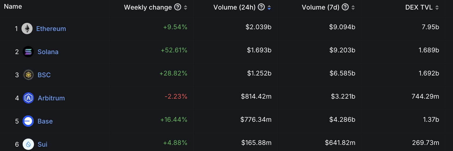Screen dimensions: 453x151
Task: Click Volume (7d) help question icon
Action: click(x=345, y=7)
